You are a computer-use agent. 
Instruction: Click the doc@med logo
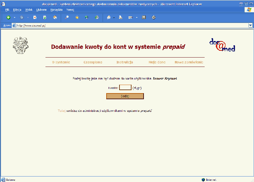(222, 46)
